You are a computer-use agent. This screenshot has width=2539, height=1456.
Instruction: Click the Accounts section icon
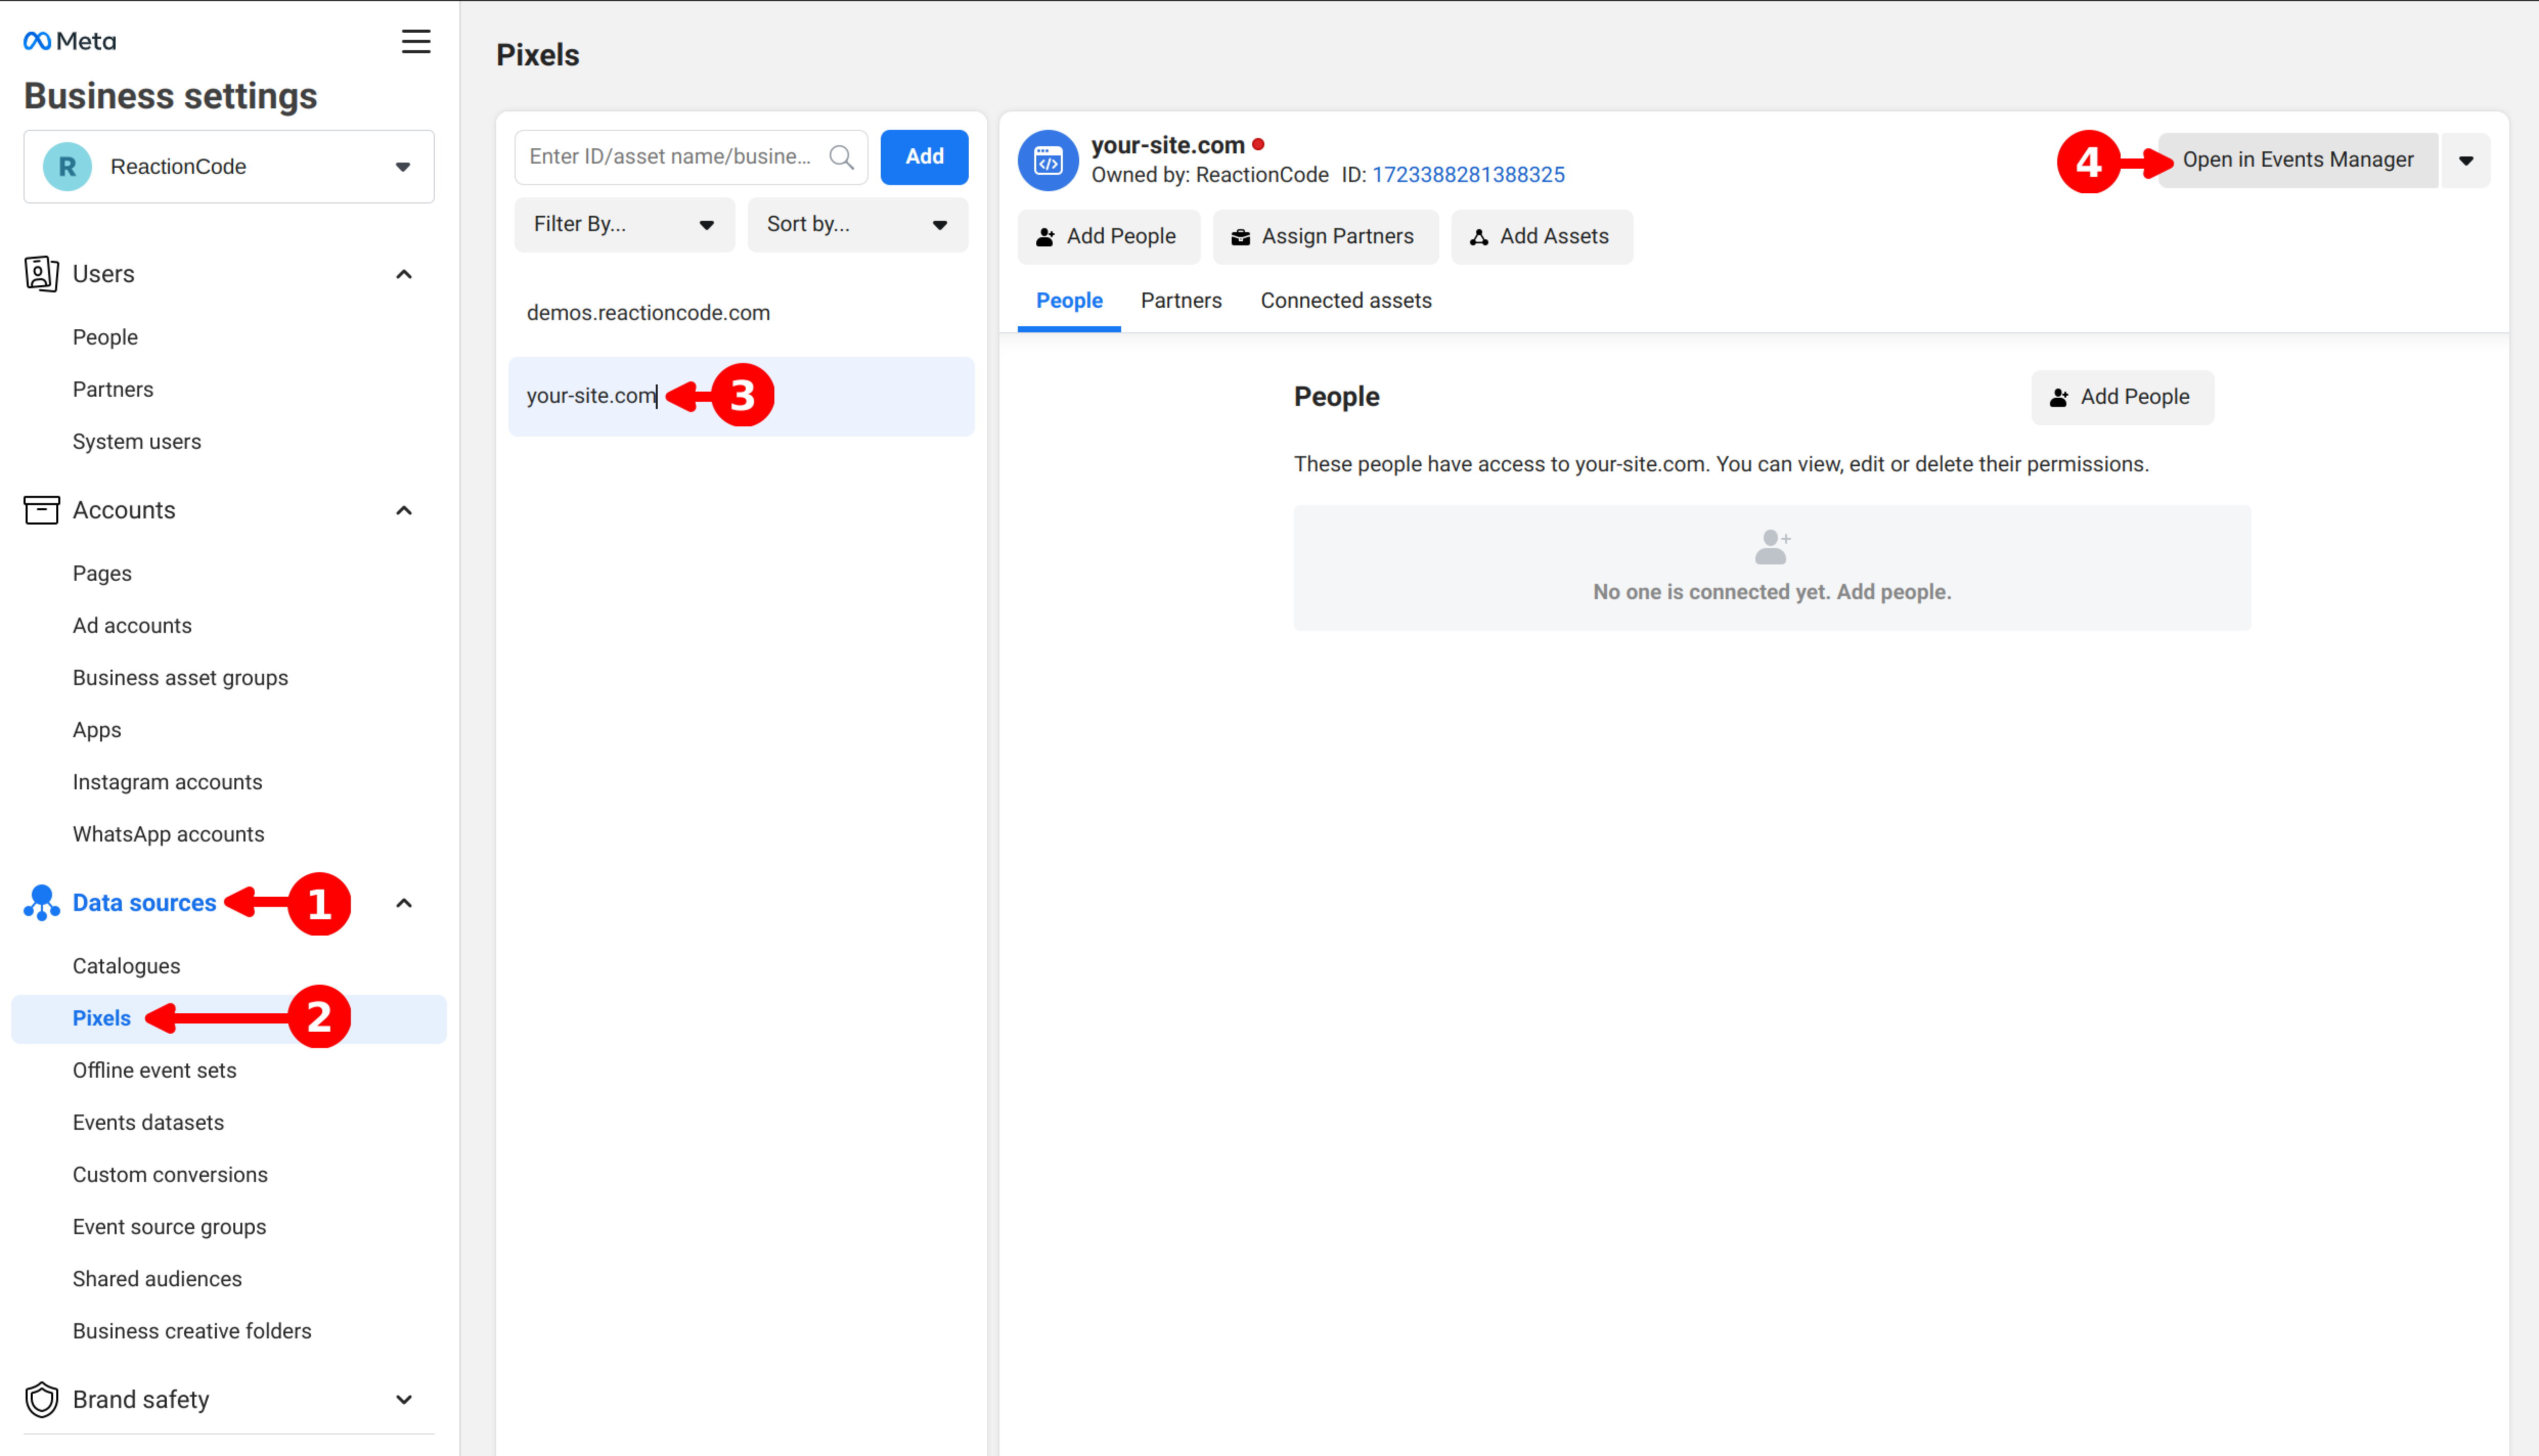pyautogui.click(x=41, y=510)
